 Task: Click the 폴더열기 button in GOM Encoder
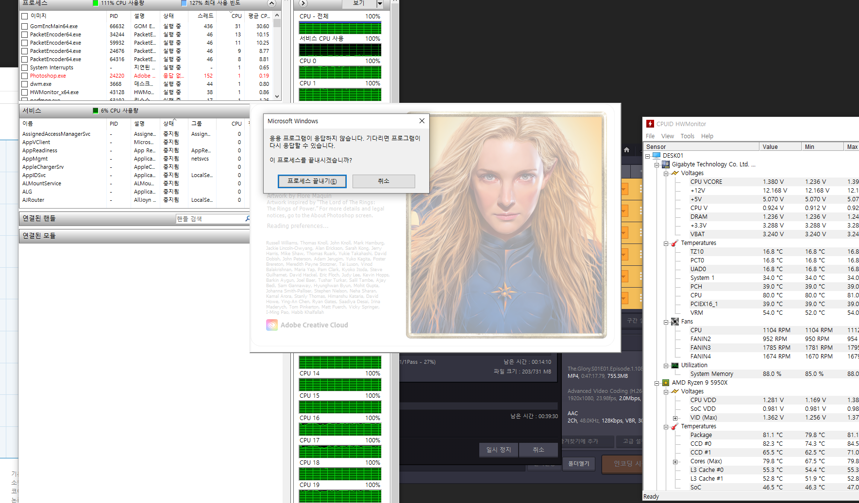[x=579, y=464]
